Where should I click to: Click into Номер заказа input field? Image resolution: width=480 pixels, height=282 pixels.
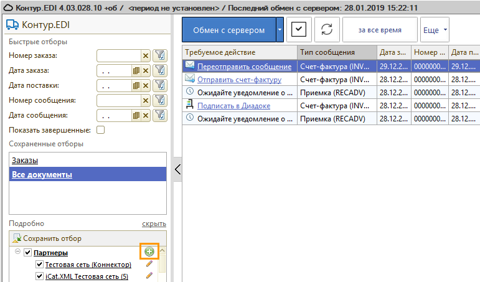119,56
